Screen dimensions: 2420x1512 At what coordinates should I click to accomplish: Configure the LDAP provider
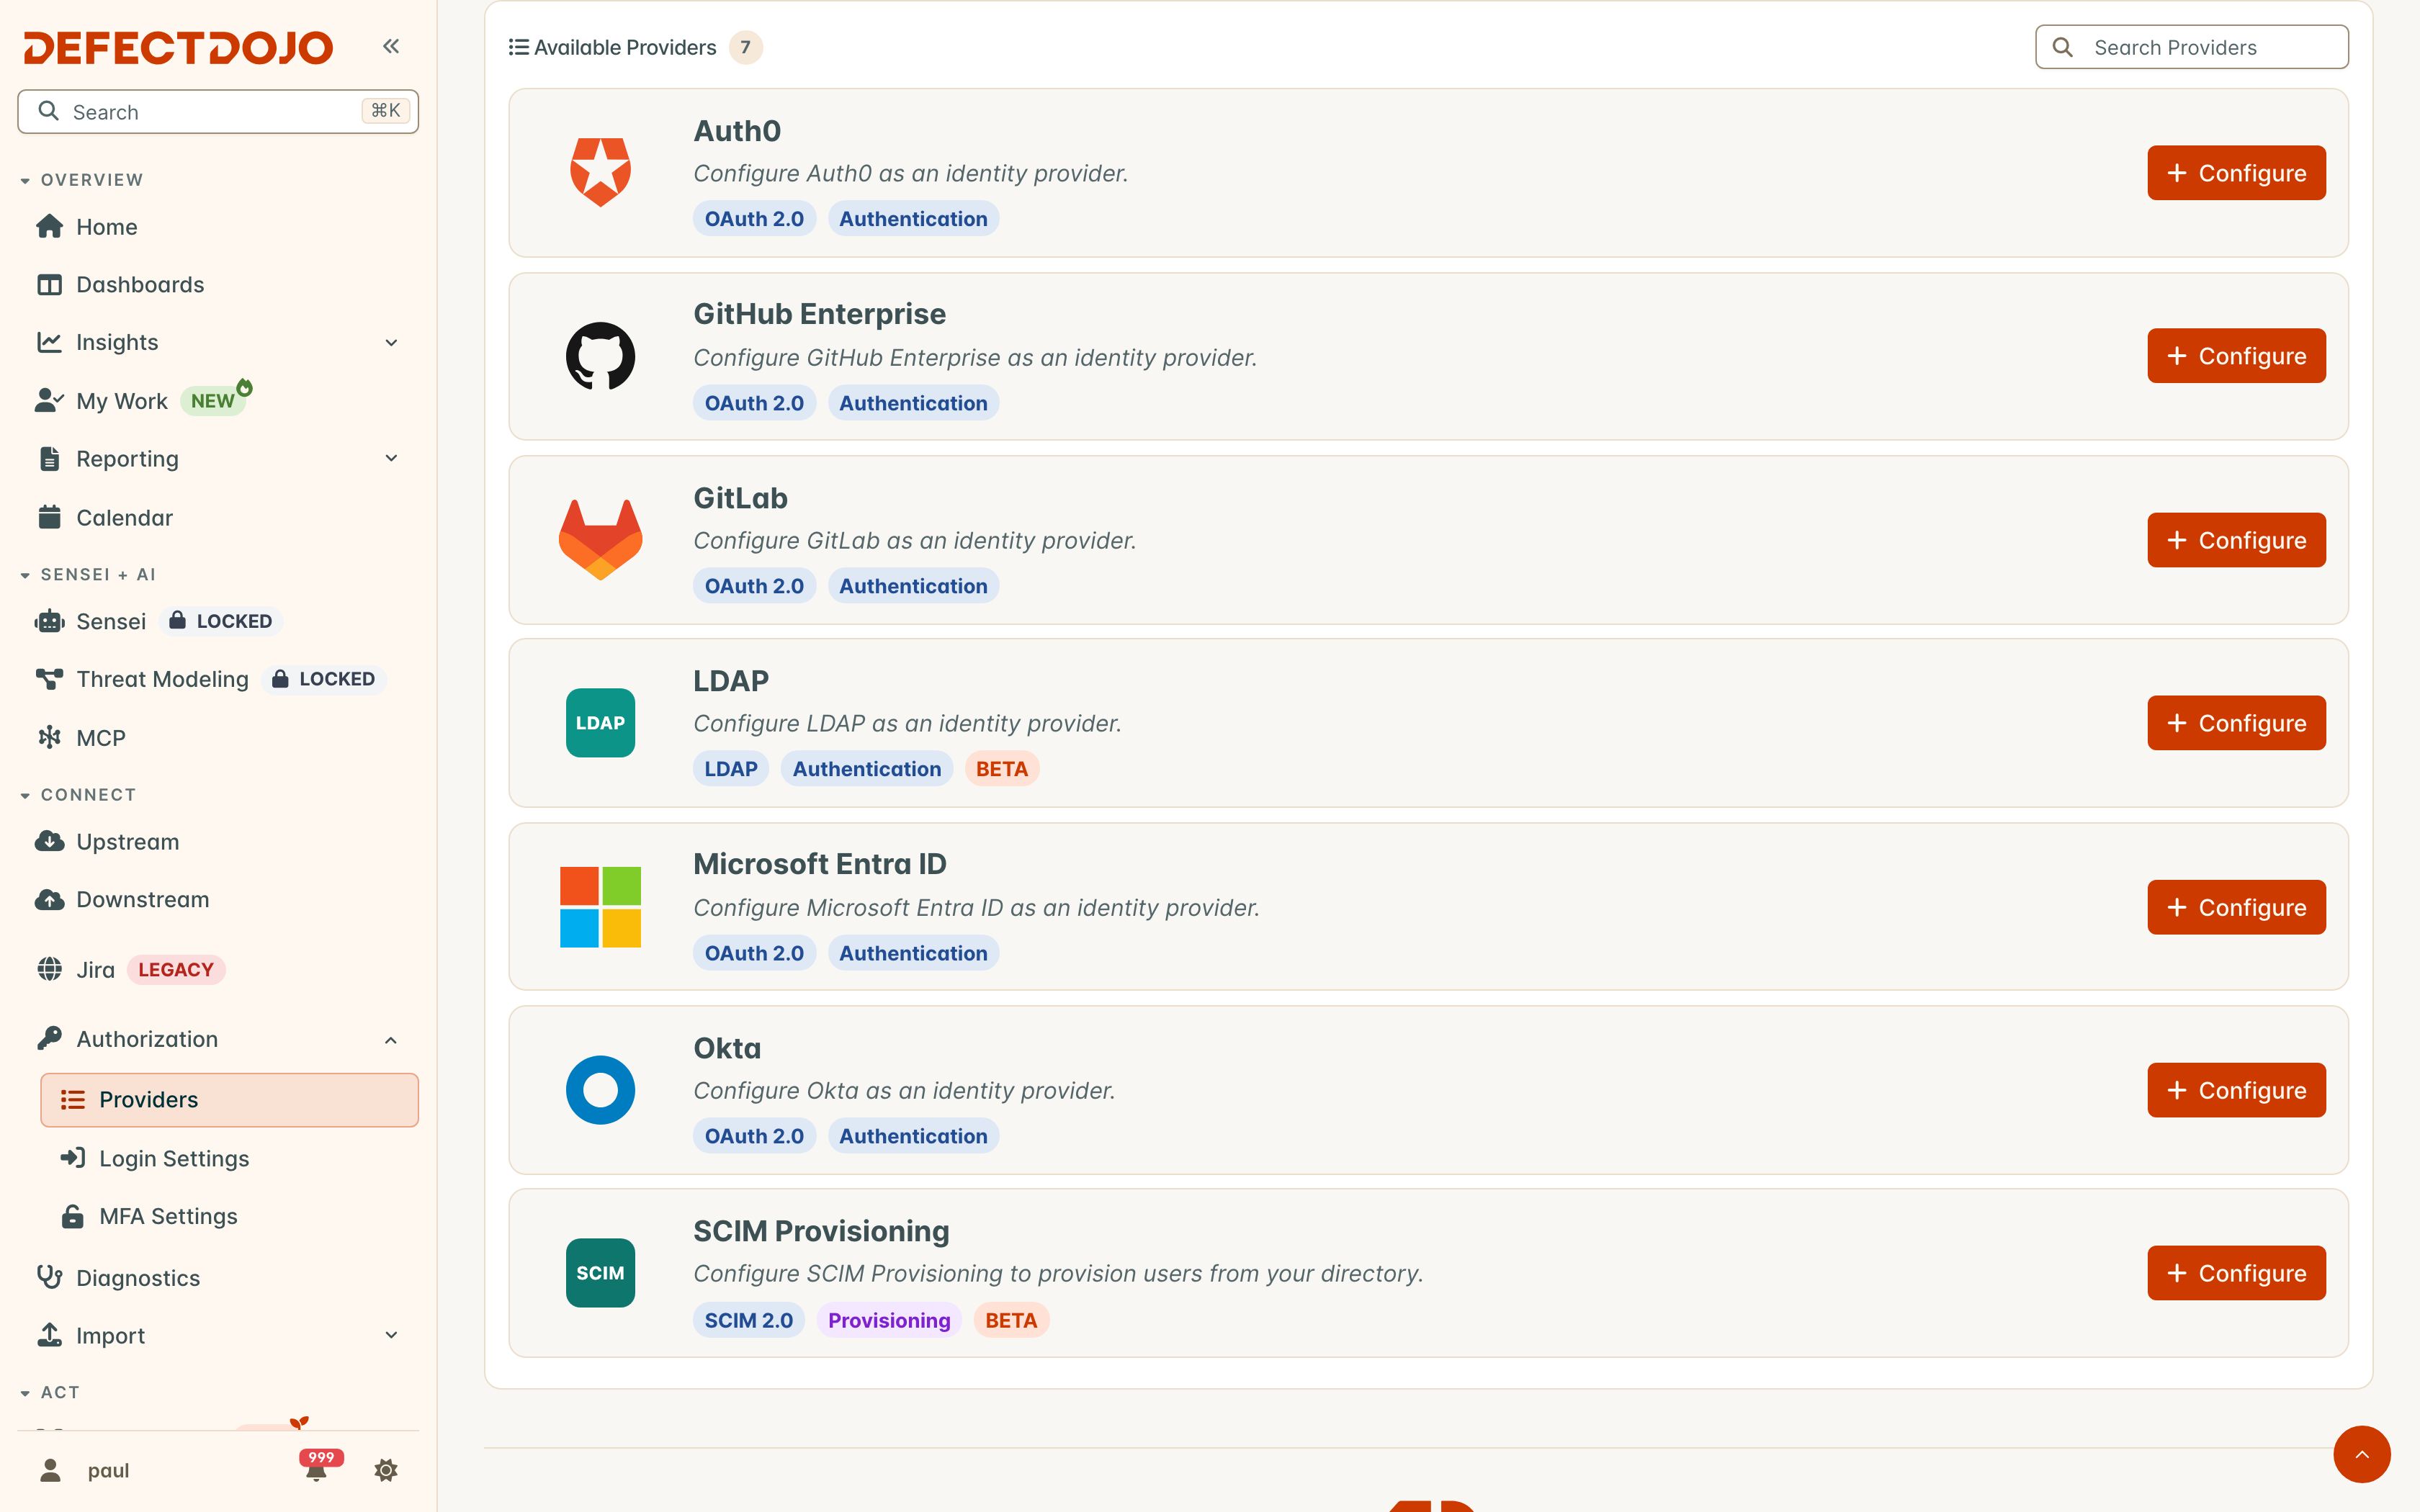[x=2236, y=723]
